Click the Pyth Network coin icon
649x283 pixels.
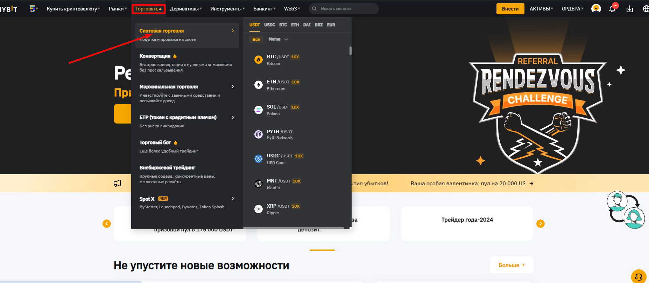click(258, 134)
